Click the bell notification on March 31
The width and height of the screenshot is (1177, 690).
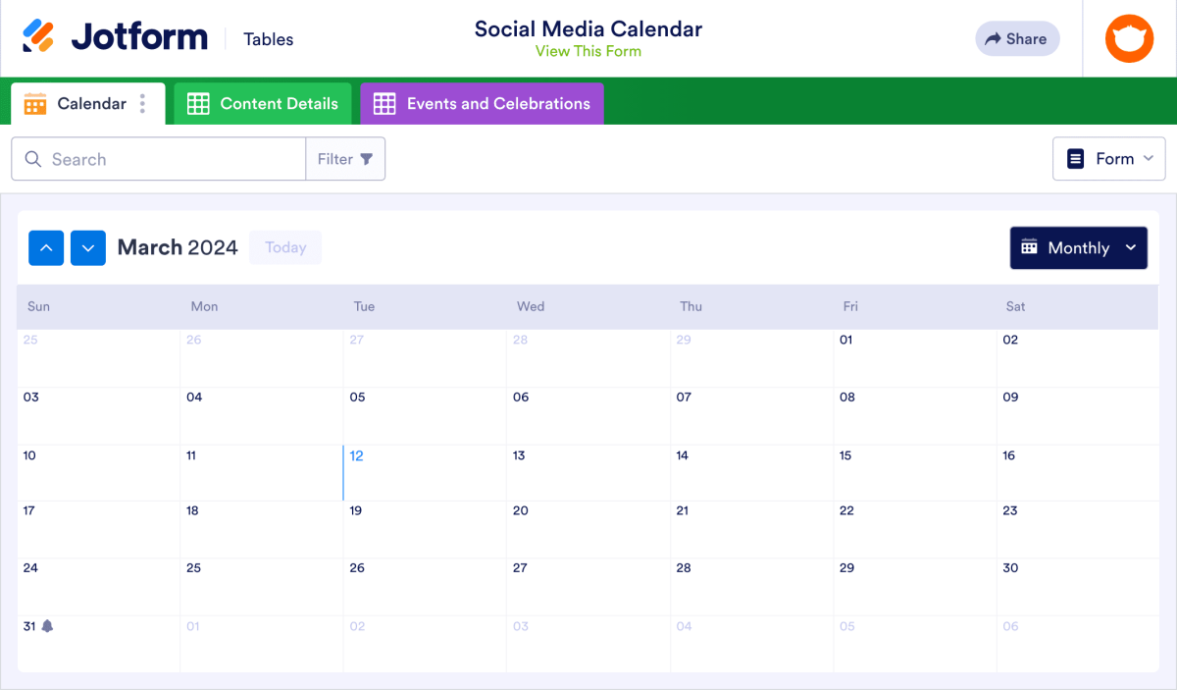click(x=46, y=625)
